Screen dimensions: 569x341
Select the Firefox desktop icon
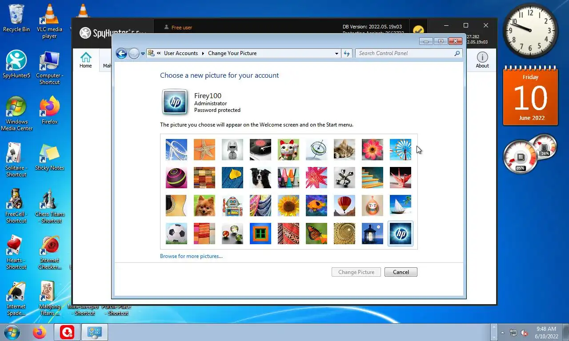click(x=49, y=110)
